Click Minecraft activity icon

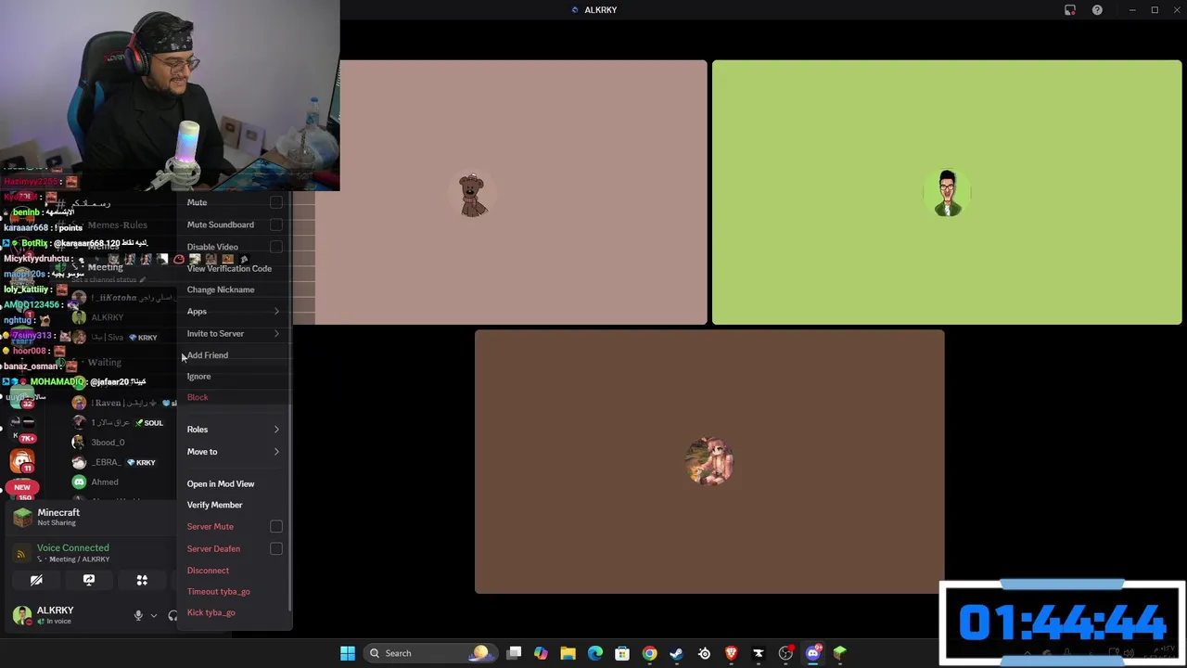[x=22, y=517]
